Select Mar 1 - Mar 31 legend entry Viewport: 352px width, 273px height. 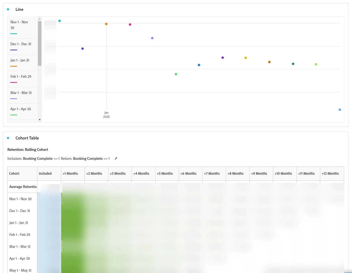22,95
